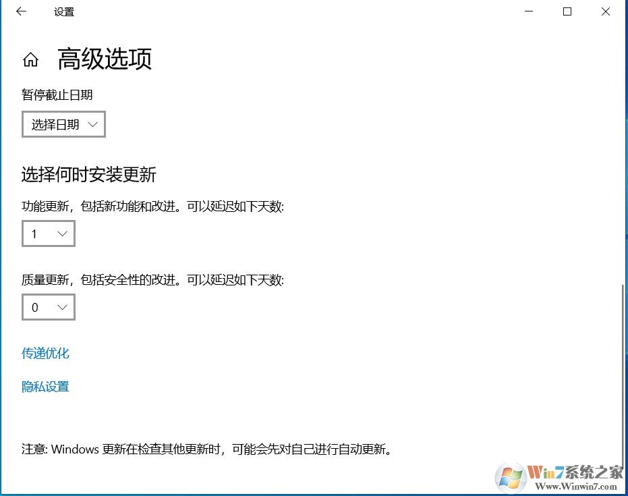Click the back arrow to return
This screenshot has width=628, height=496.
pos(20,11)
